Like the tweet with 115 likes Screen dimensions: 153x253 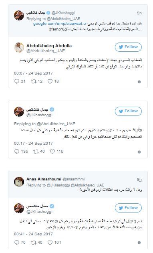pos(52,152)
